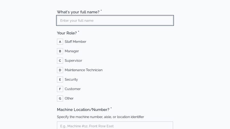Pick the Maintenance Technician option text
This screenshot has height=129, width=230.
[x=84, y=70]
